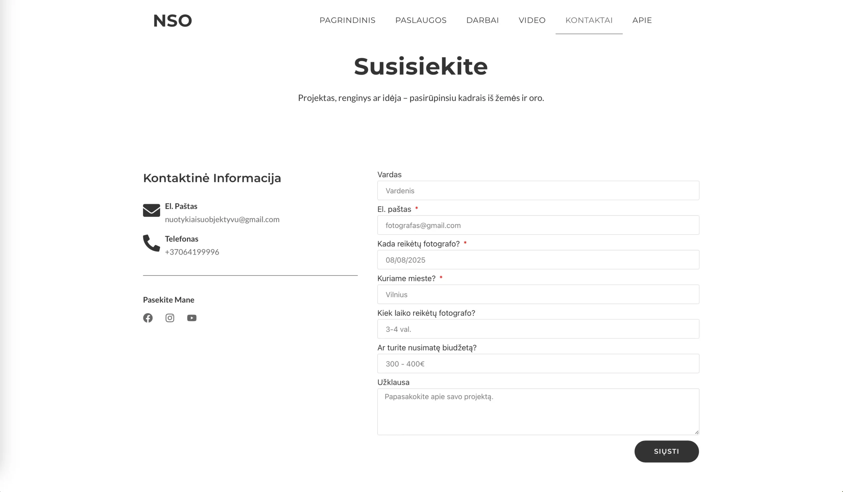Click the phone handset icon

[x=151, y=243]
